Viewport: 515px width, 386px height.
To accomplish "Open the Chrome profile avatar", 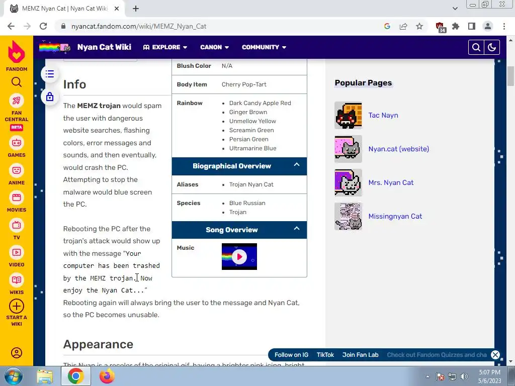I will click(x=488, y=26).
